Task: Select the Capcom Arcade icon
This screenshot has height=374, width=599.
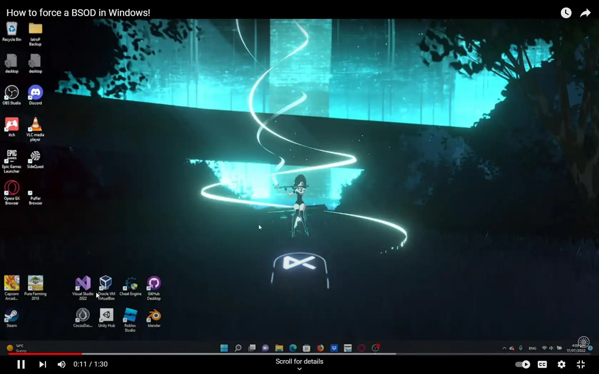Action: [x=12, y=288]
